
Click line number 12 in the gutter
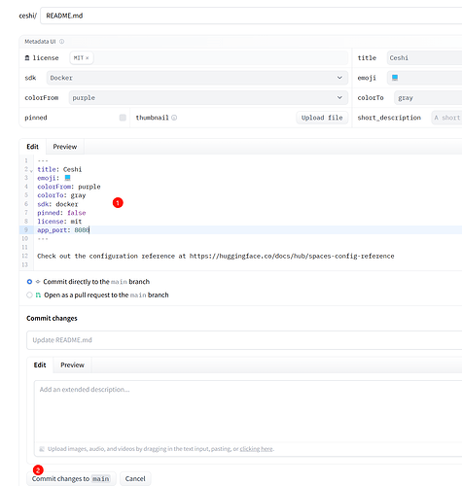click(x=25, y=256)
